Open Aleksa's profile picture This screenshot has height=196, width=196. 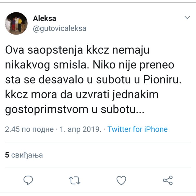(x=16, y=23)
